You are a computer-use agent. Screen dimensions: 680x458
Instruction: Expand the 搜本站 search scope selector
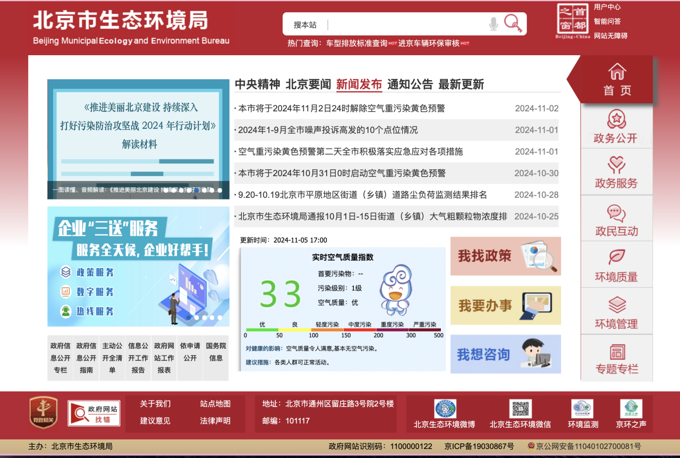pos(305,24)
